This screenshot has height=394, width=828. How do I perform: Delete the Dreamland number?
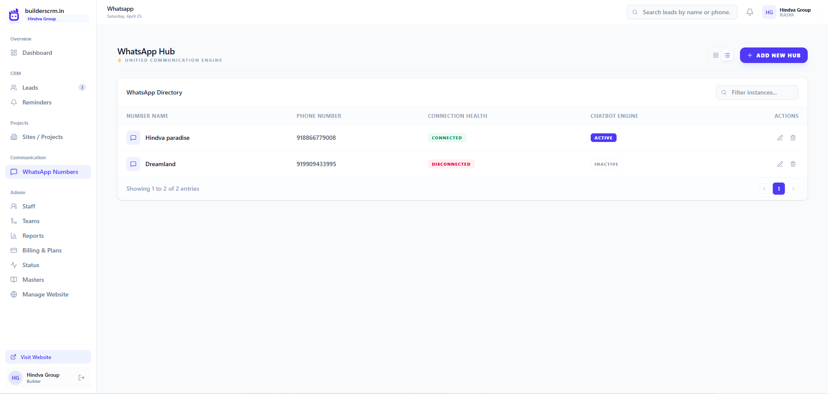click(793, 164)
